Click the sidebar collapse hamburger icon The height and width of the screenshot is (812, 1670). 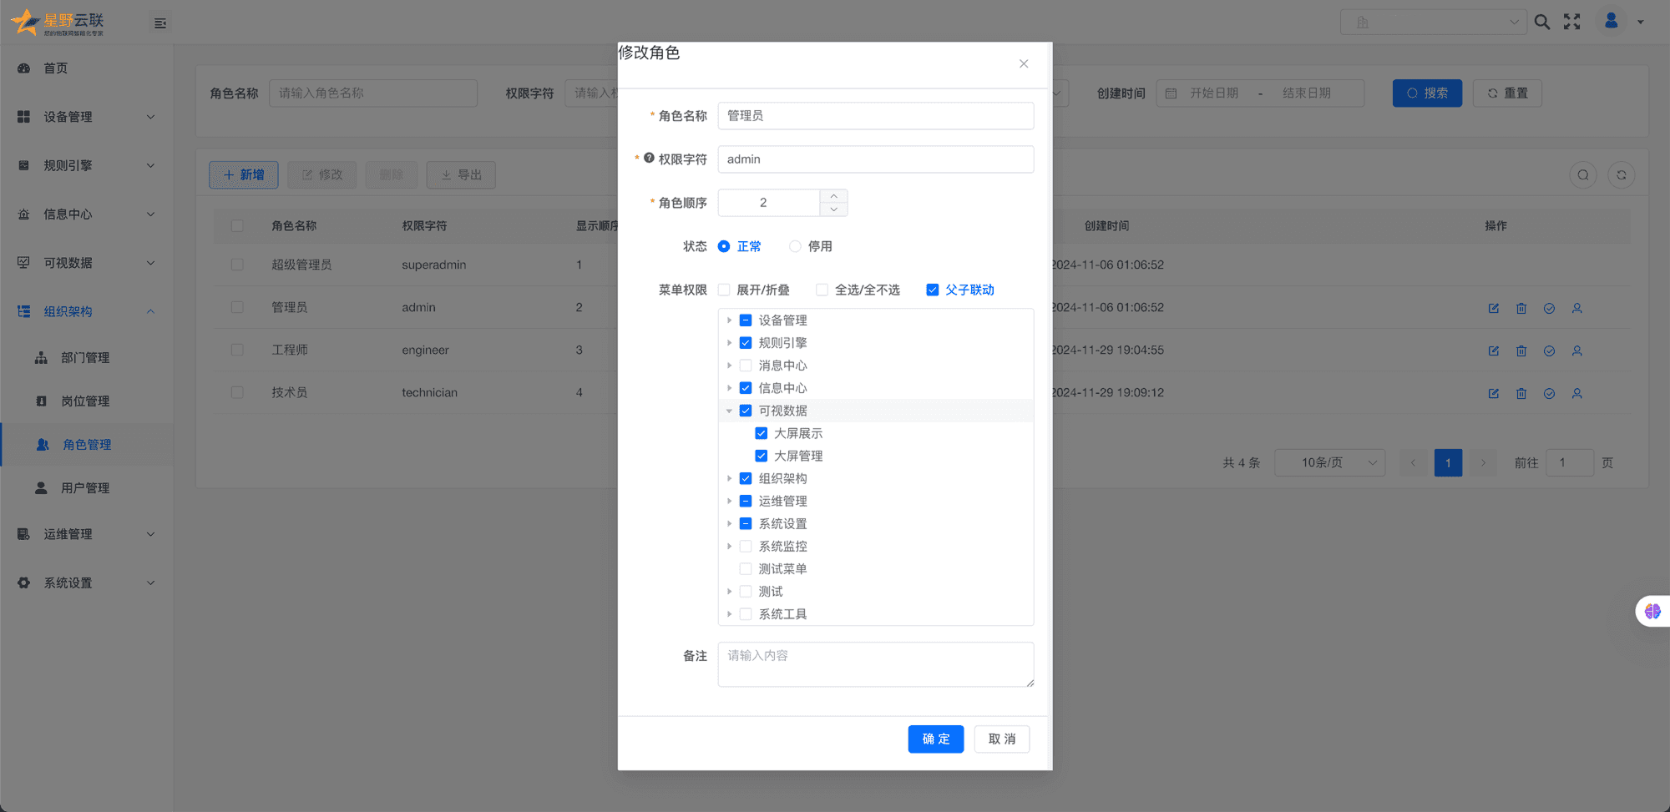(160, 23)
